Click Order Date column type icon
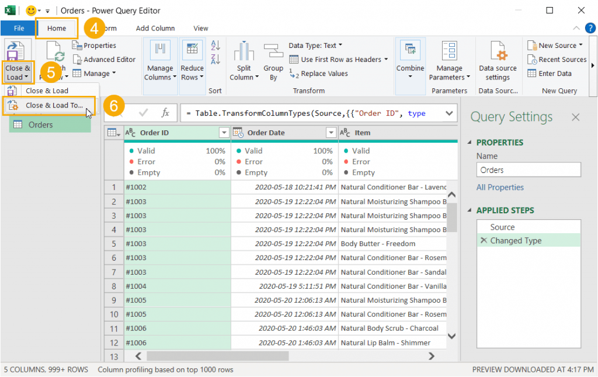 pyautogui.click(x=238, y=133)
